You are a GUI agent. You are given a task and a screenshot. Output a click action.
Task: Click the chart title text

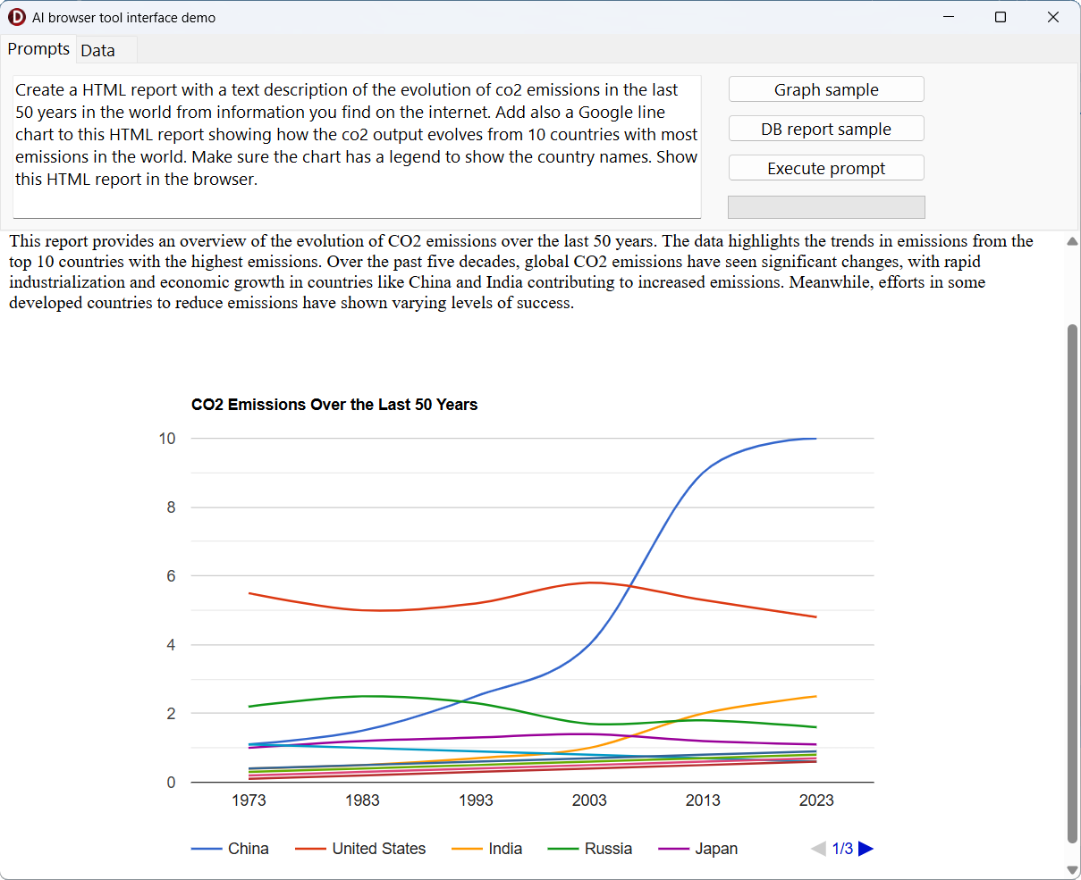334,405
